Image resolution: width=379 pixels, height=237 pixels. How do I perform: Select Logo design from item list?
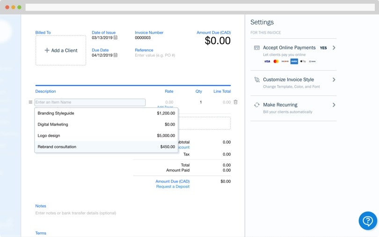(x=106, y=135)
